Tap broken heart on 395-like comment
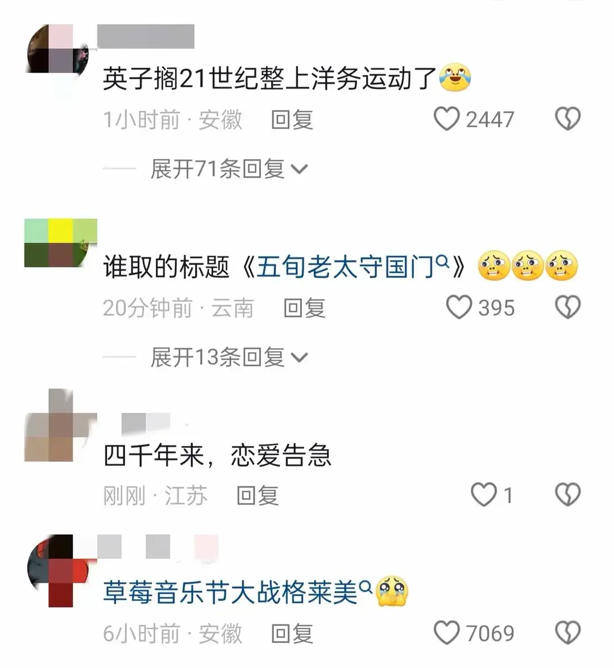Screen dimensions: 614x668 [x=567, y=307]
